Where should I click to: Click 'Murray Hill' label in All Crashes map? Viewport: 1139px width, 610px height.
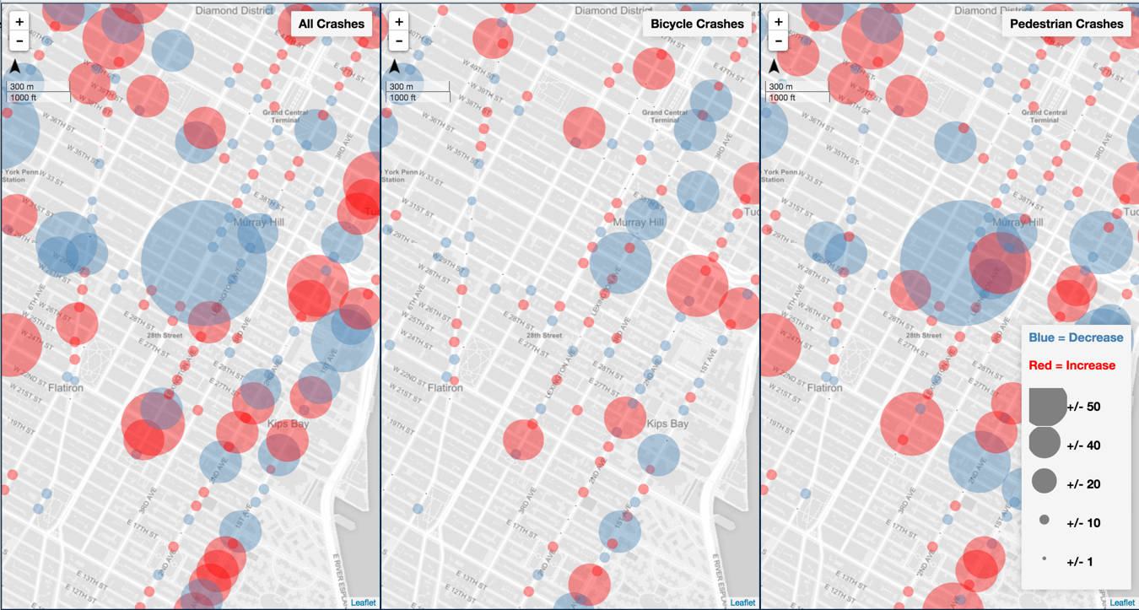[x=259, y=222]
